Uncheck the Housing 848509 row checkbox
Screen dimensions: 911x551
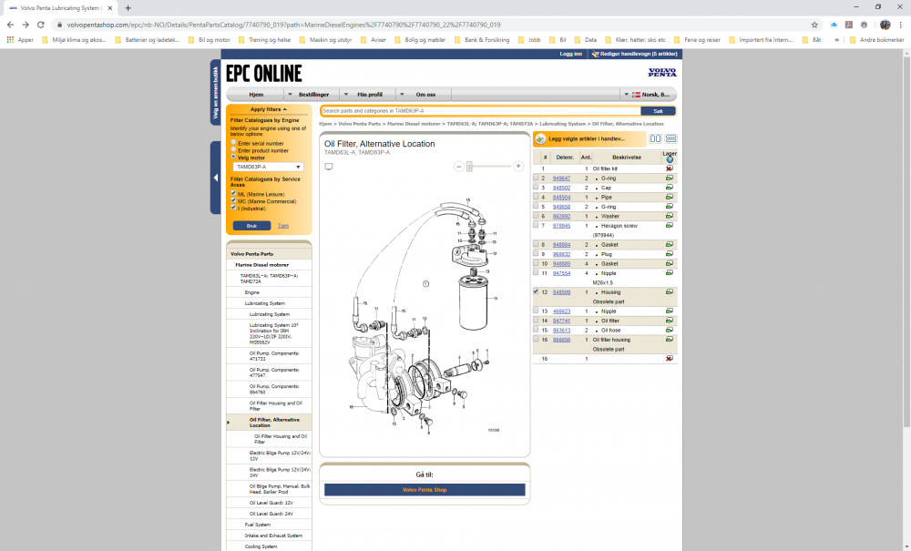point(536,291)
